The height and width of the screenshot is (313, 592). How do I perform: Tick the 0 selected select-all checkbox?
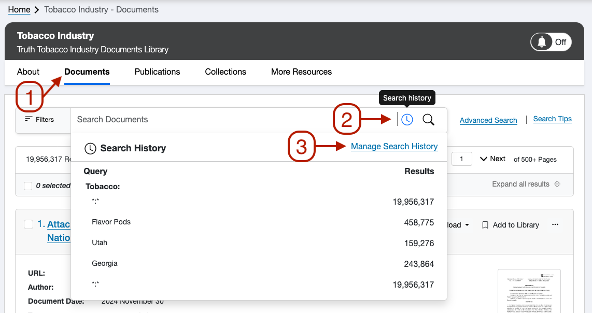point(28,186)
